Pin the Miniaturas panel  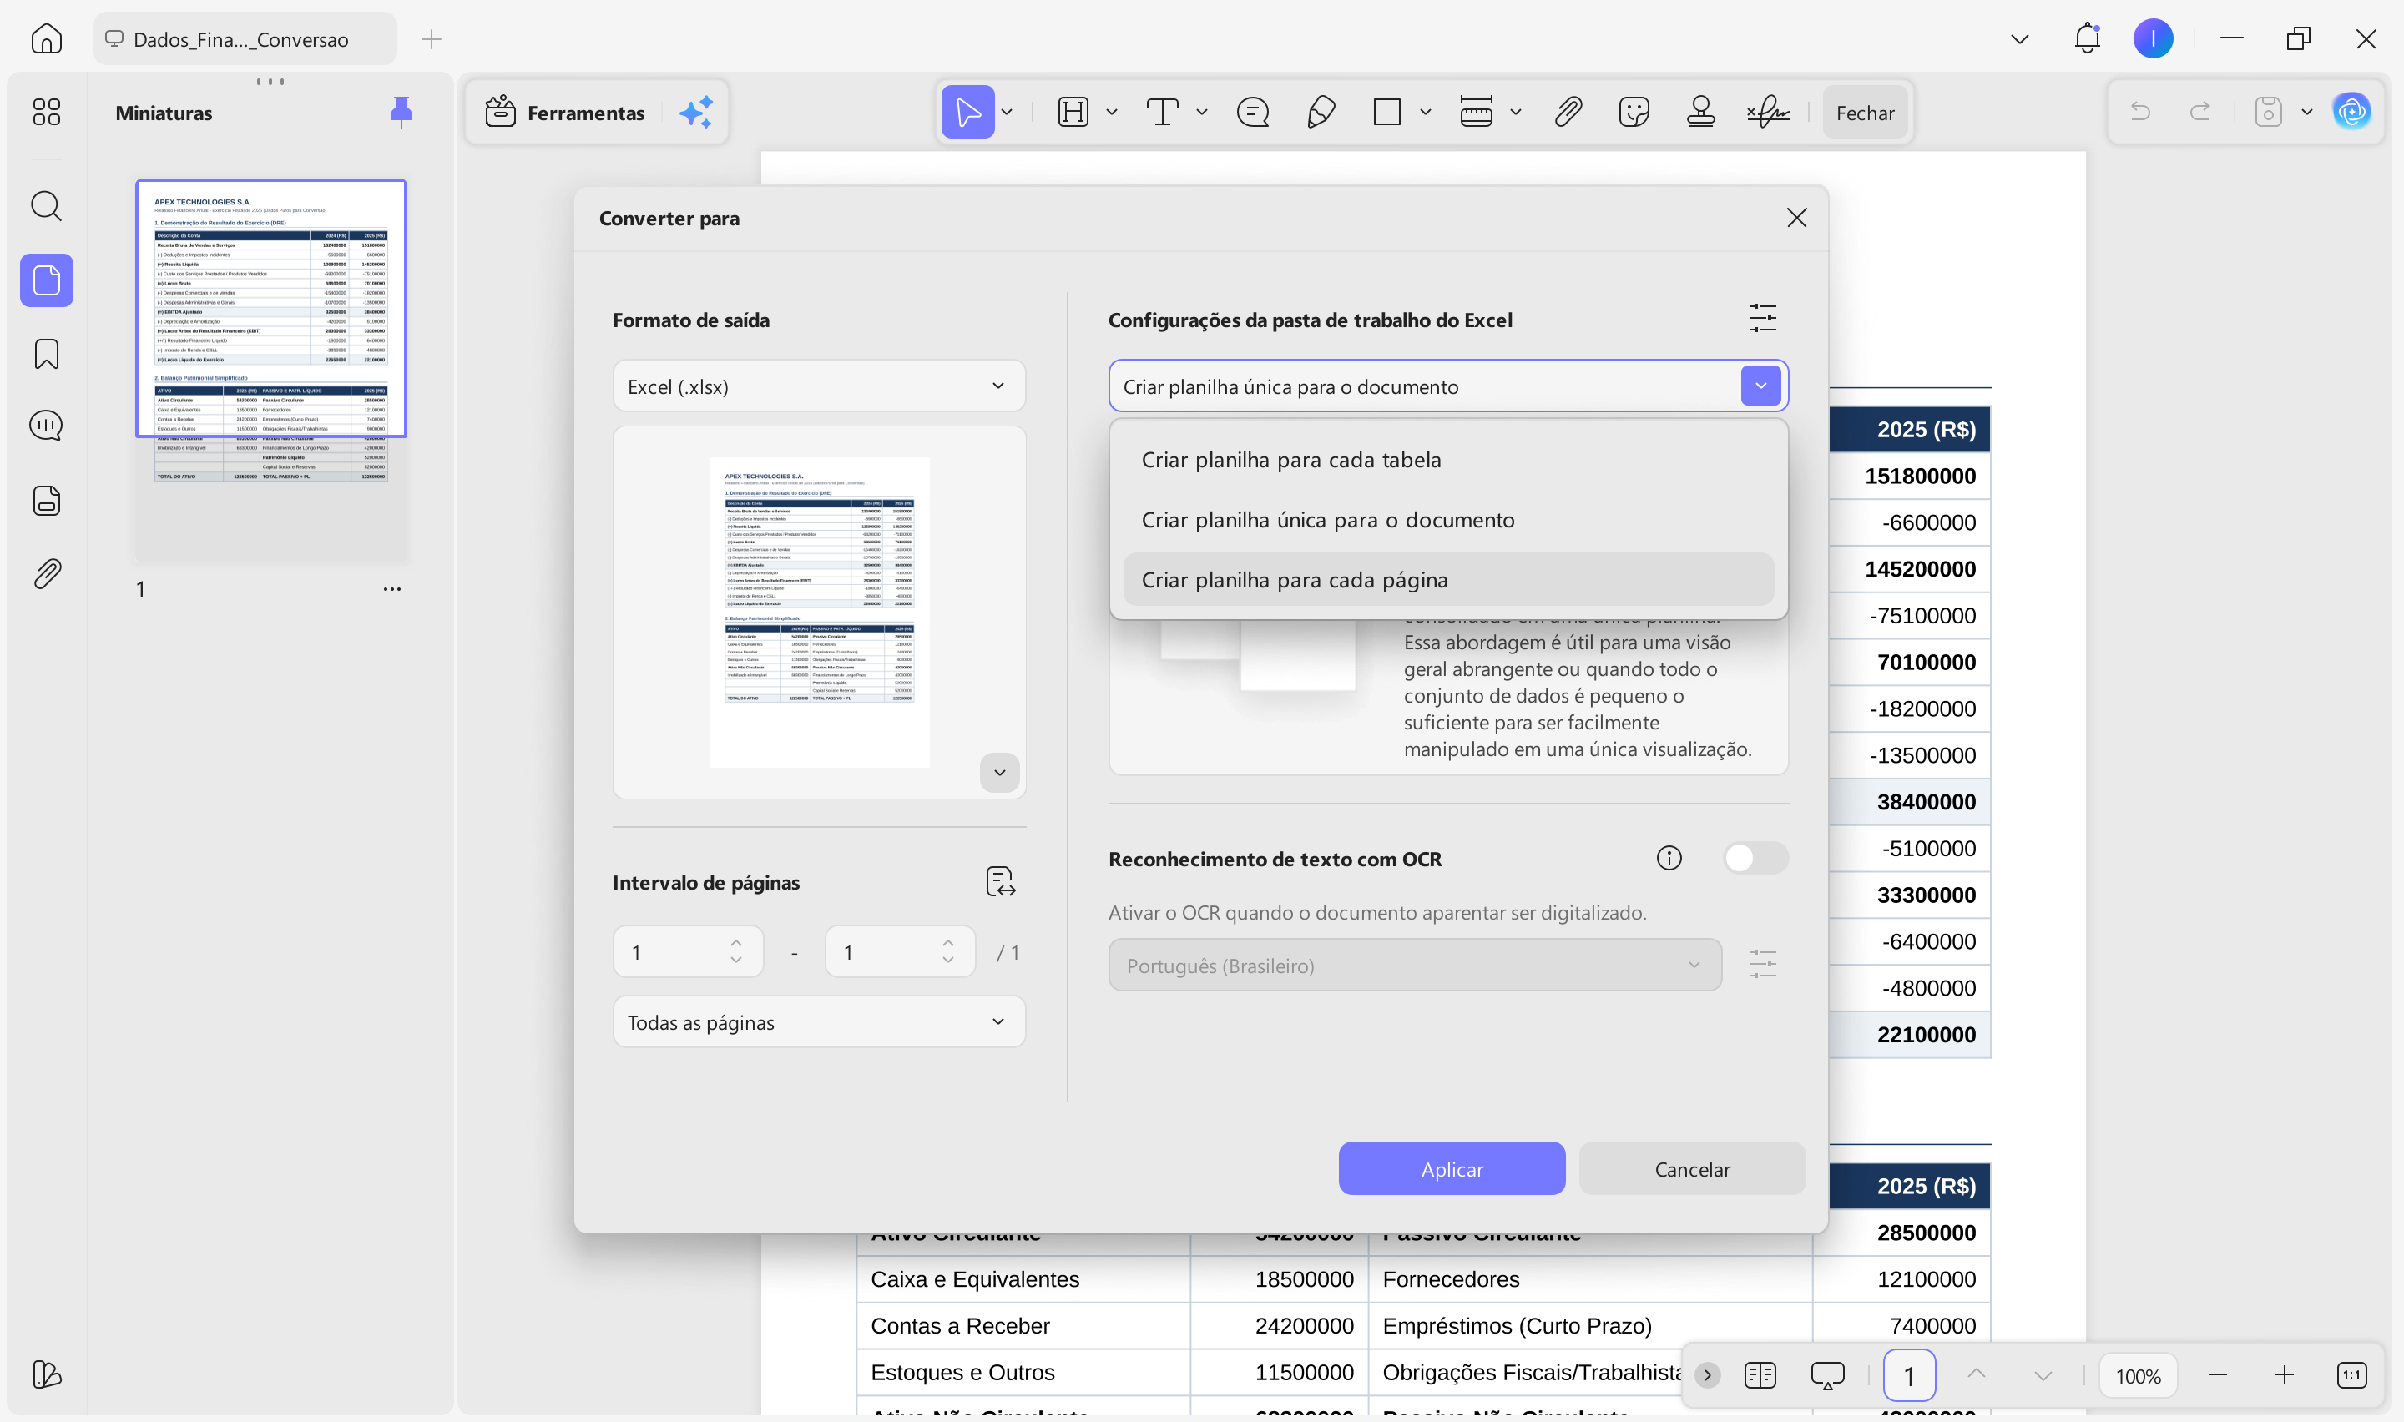click(x=402, y=112)
